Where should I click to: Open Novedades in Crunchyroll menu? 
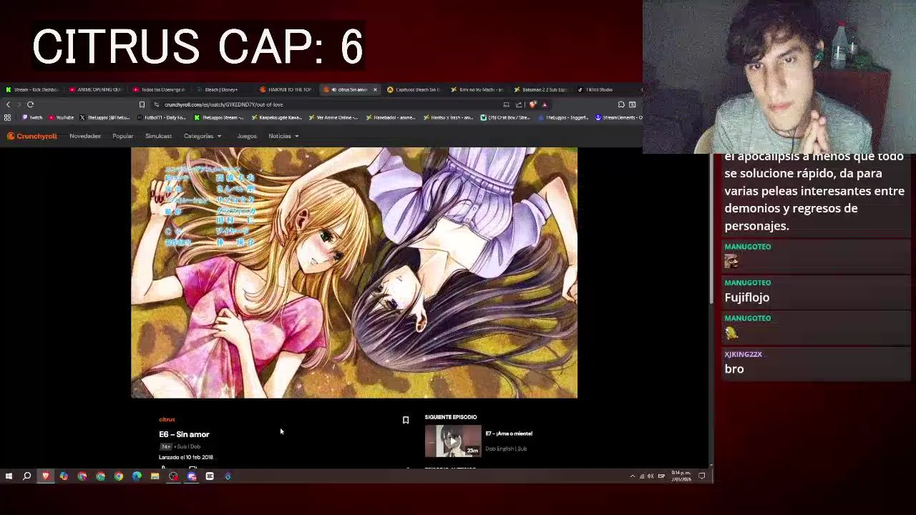(x=85, y=136)
